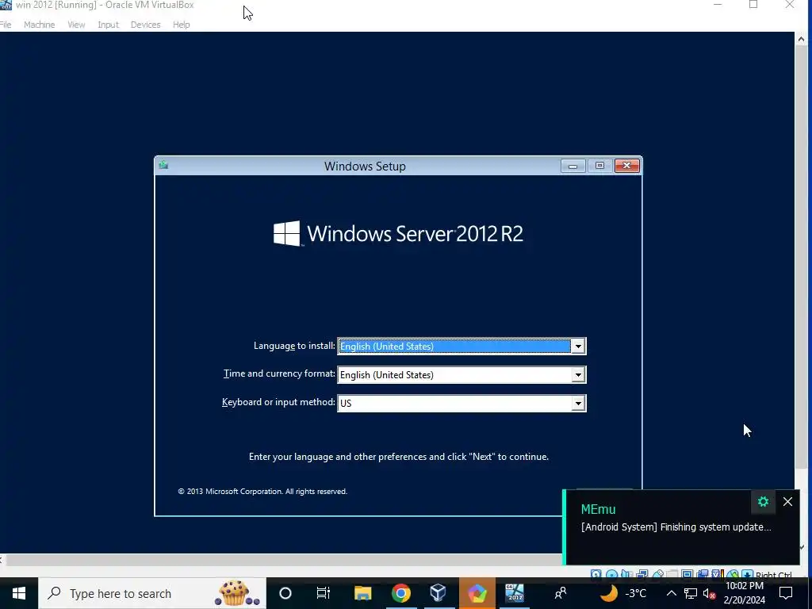Open the Windows Start menu
The width and height of the screenshot is (812, 609).
coord(19,593)
